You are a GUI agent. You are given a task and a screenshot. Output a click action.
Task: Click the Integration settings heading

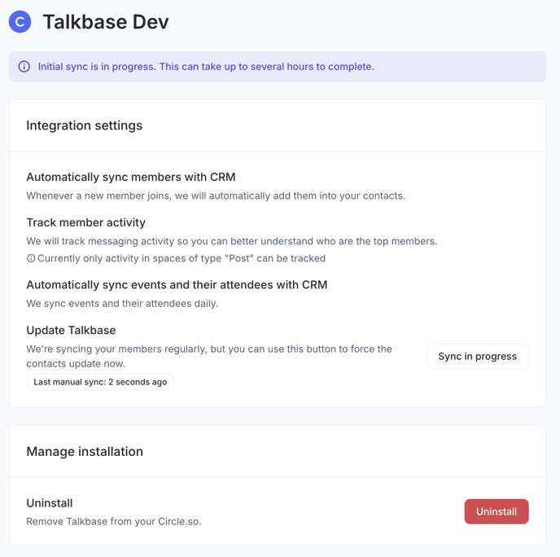click(x=85, y=125)
